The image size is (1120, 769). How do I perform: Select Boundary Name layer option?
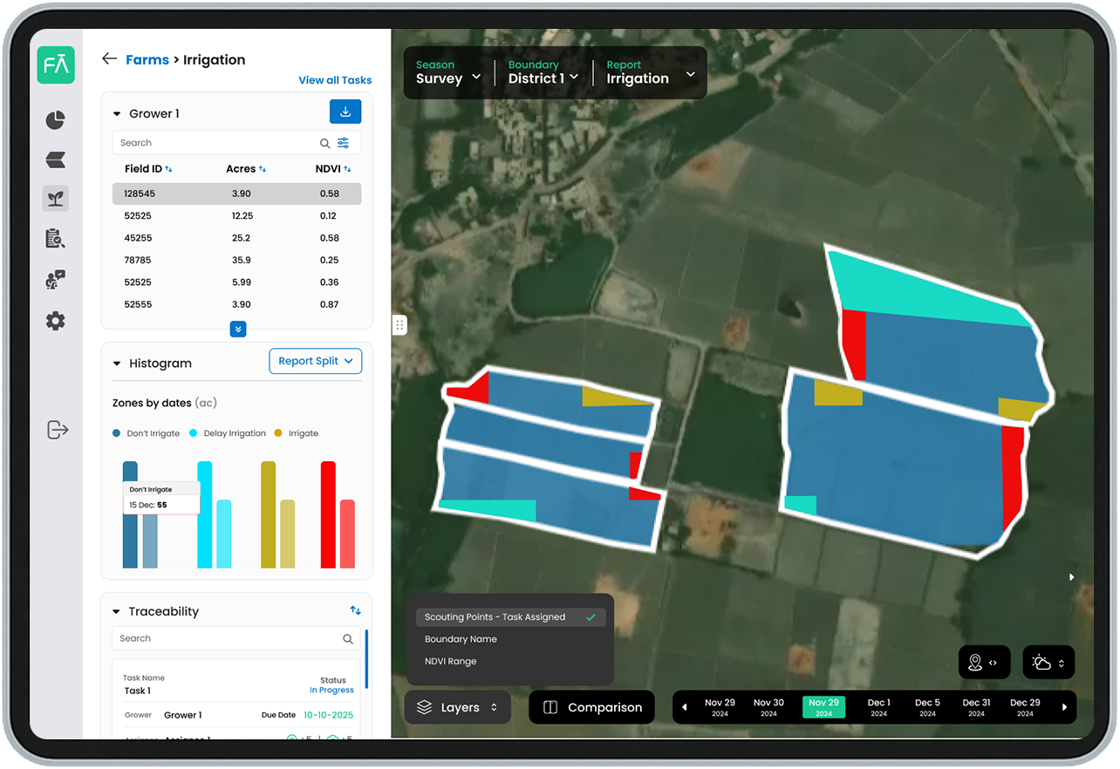tap(461, 639)
